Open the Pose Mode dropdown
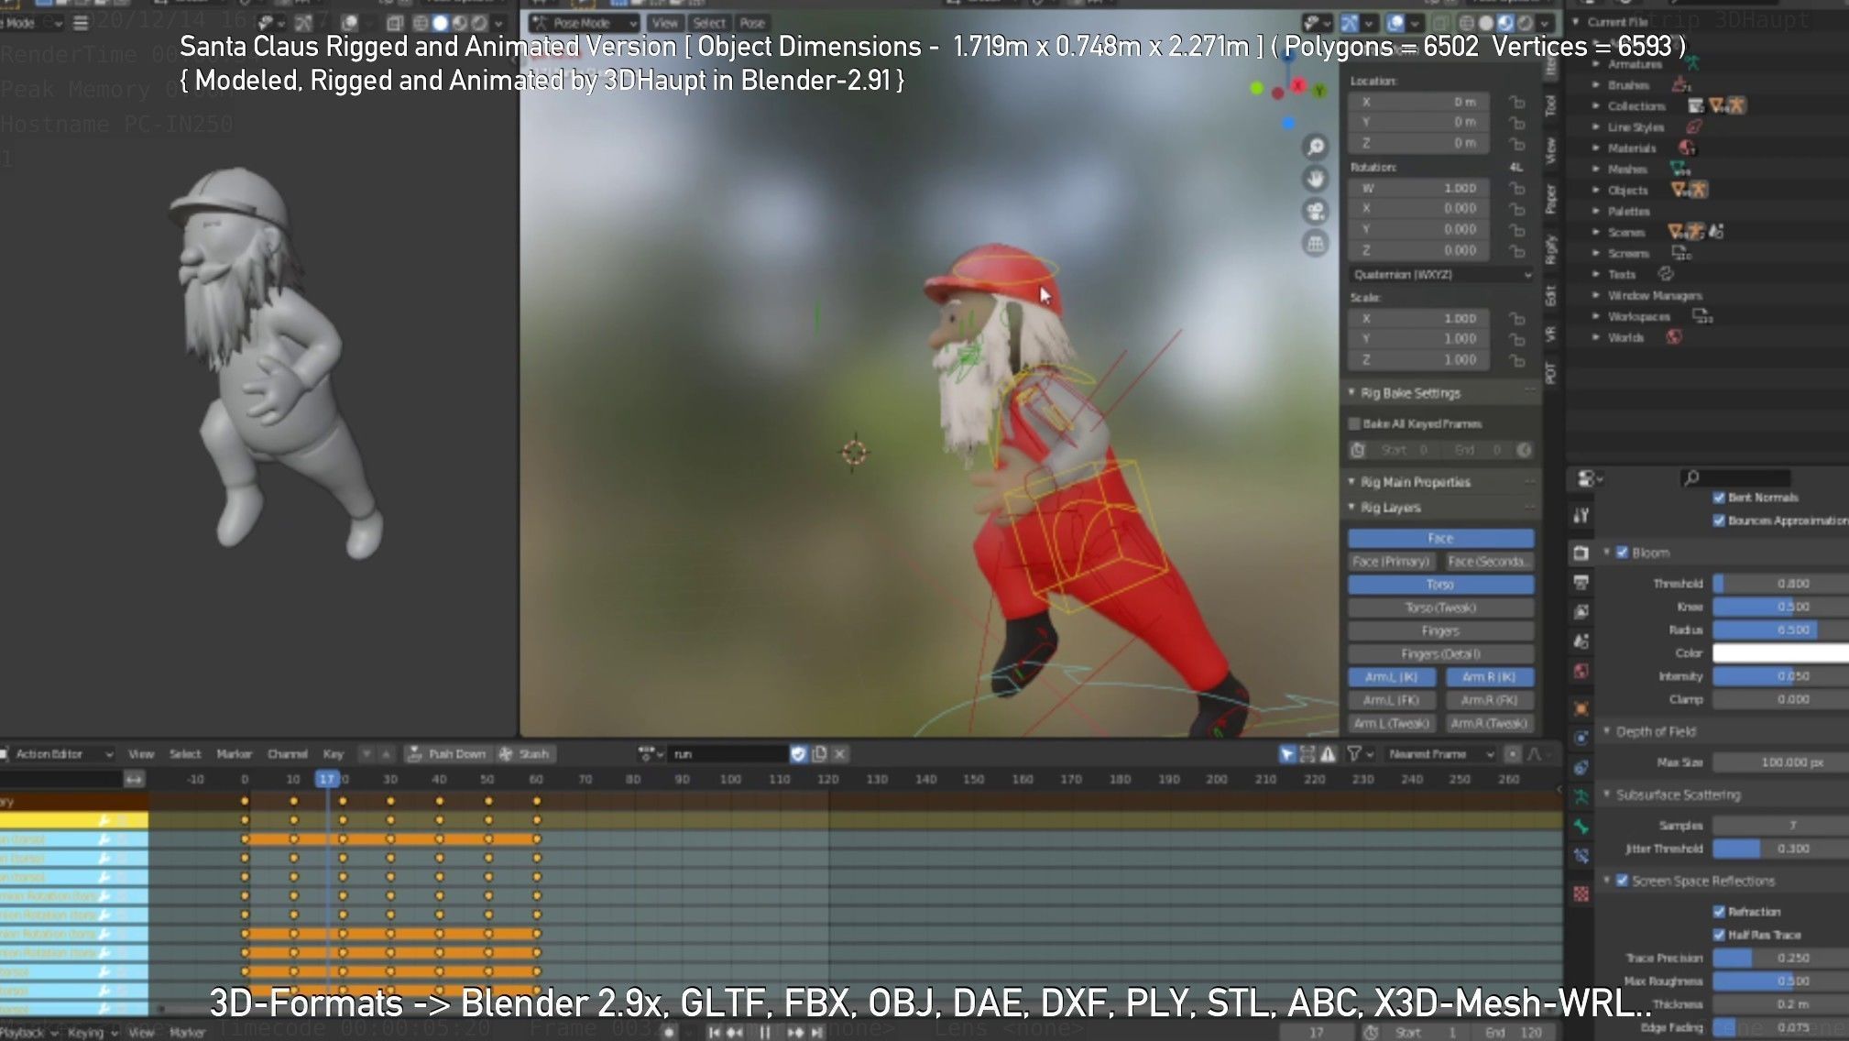 point(584,23)
